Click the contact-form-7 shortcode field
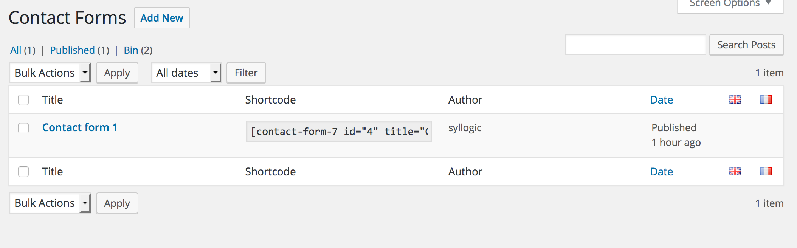 click(x=339, y=131)
